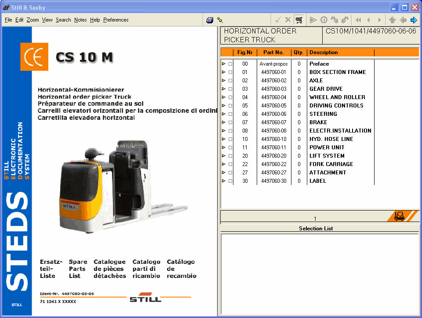
Task: Click the grey up arrow icon
Action: [393, 20]
